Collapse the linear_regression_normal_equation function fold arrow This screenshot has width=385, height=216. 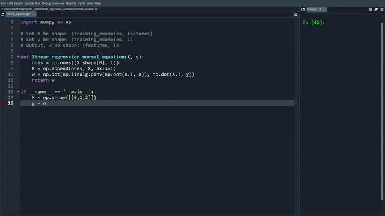pyautogui.click(x=18, y=56)
